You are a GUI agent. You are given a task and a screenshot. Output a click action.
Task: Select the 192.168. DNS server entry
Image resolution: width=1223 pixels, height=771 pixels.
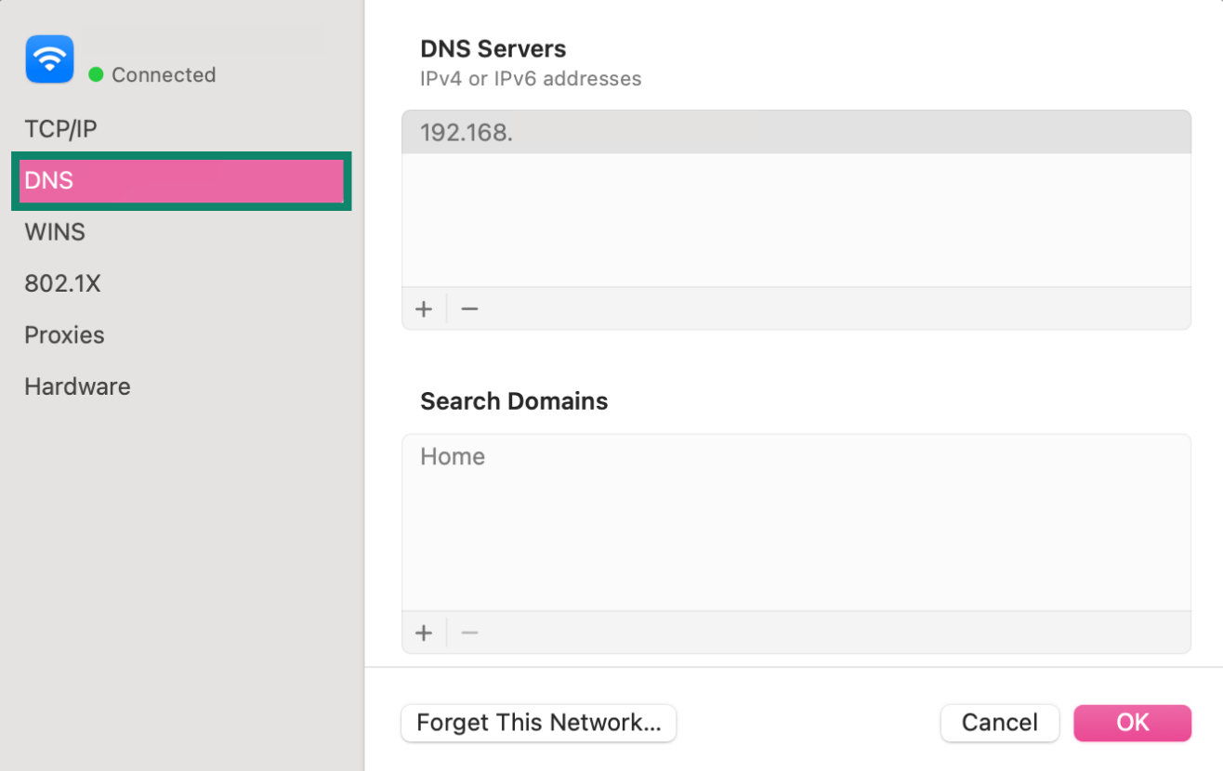[x=796, y=132]
